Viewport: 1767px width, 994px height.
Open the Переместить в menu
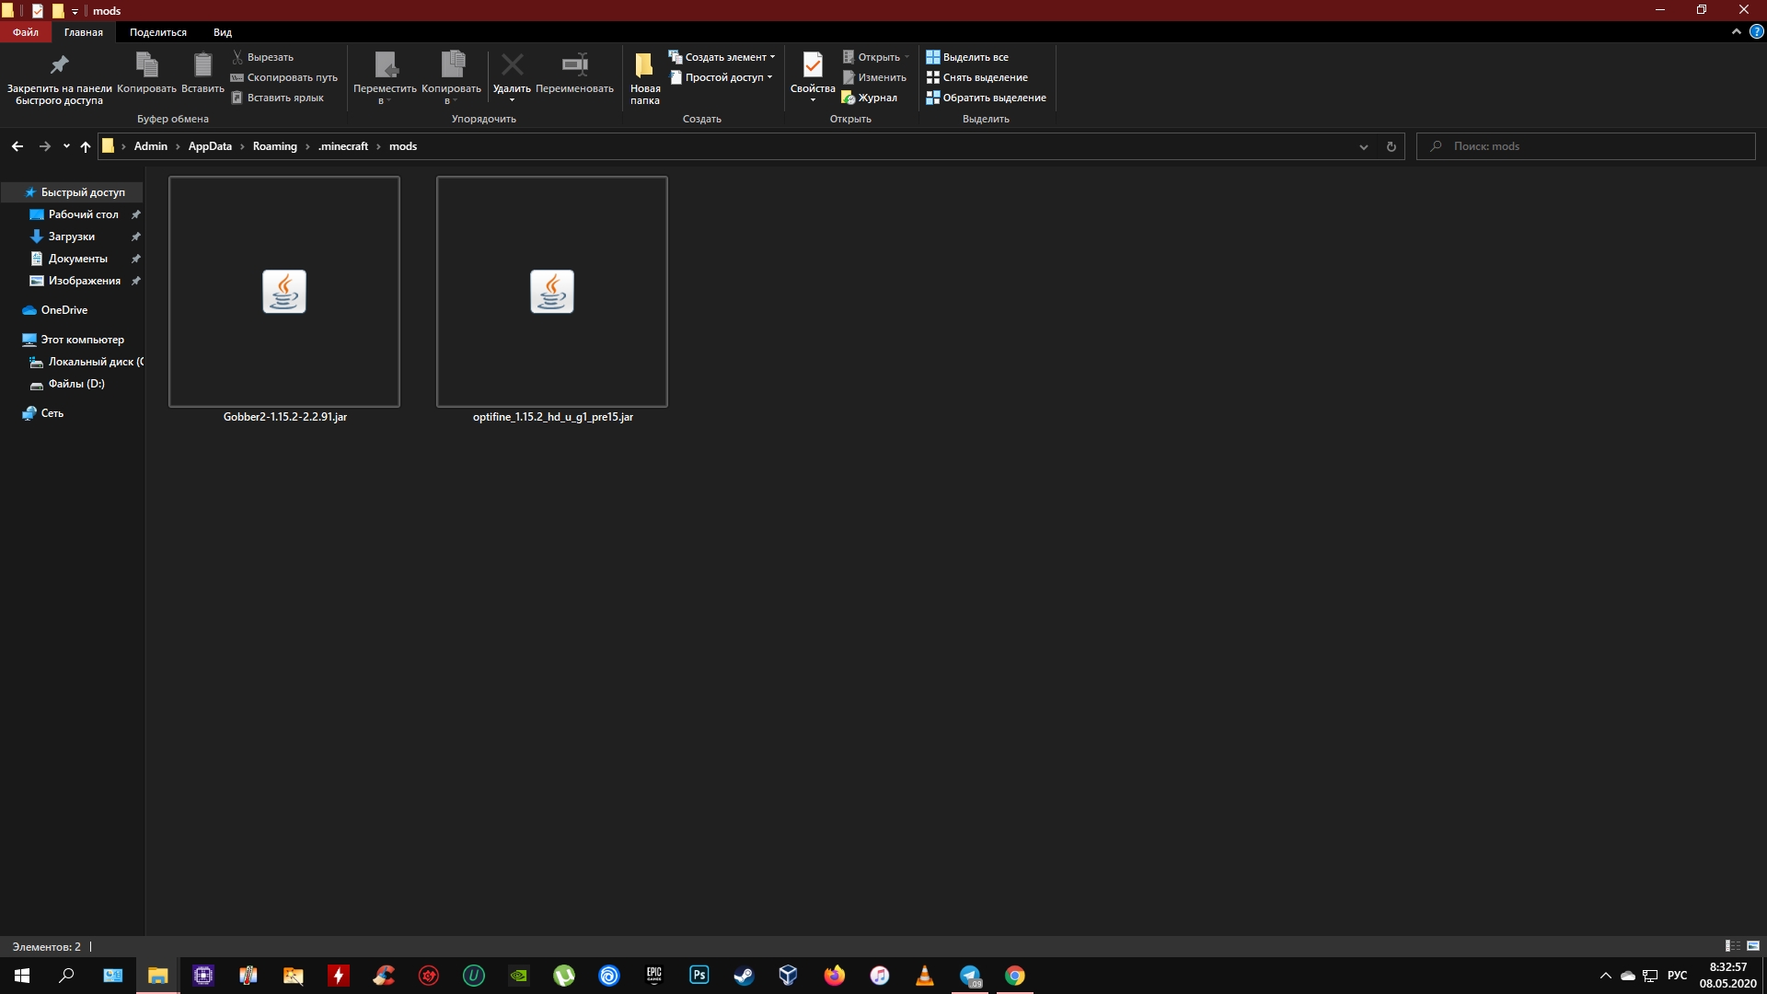pos(385,78)
